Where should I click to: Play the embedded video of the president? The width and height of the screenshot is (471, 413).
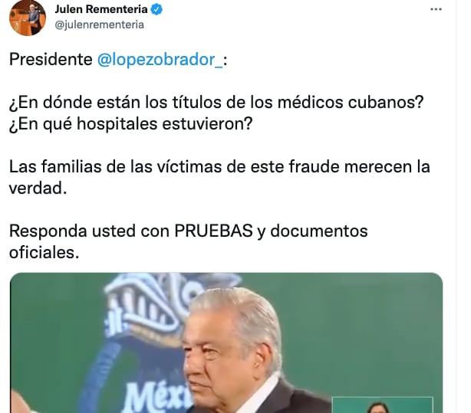(x=226, y=343)
